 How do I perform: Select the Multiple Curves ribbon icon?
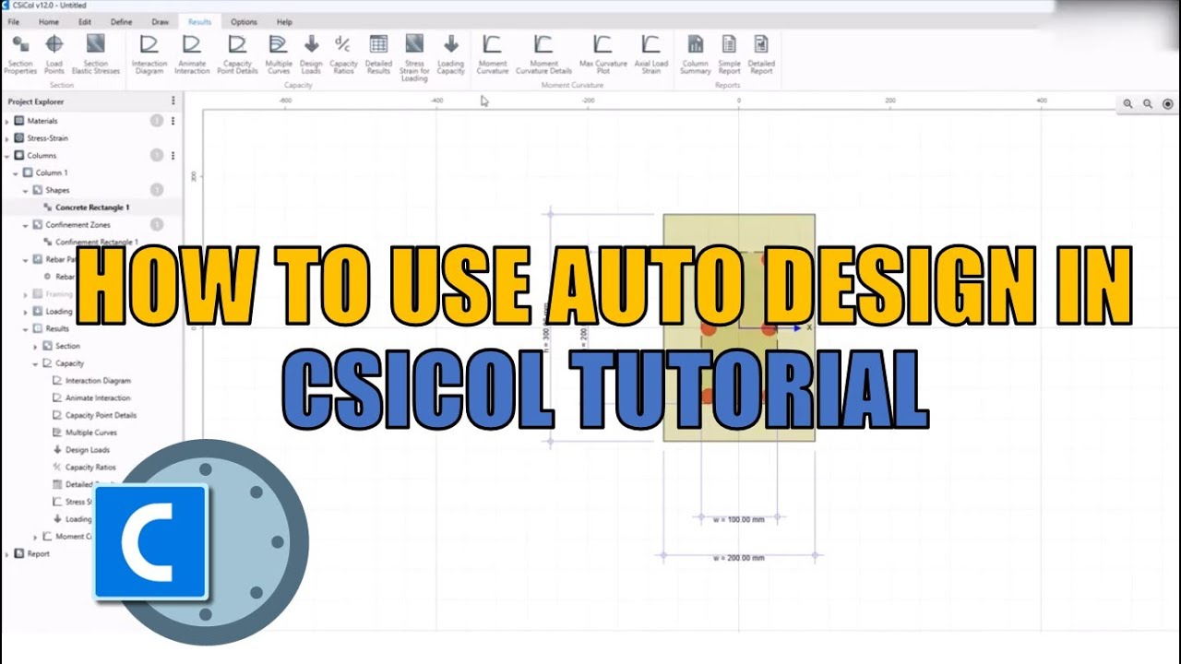point(279,54)
